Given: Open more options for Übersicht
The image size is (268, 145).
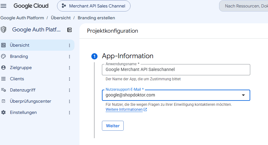Looking at the screenshot, I should click(69, 45).
